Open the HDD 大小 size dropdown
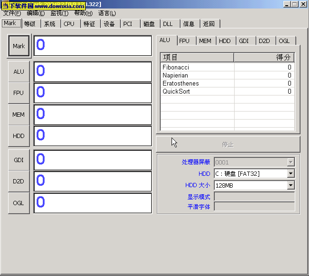 291,185
